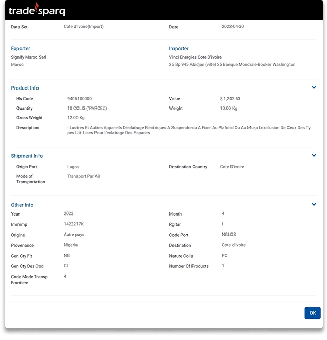The image size is (327, 340).
Task: Collapse the Product Info section chevron
Action: [314, 87]
